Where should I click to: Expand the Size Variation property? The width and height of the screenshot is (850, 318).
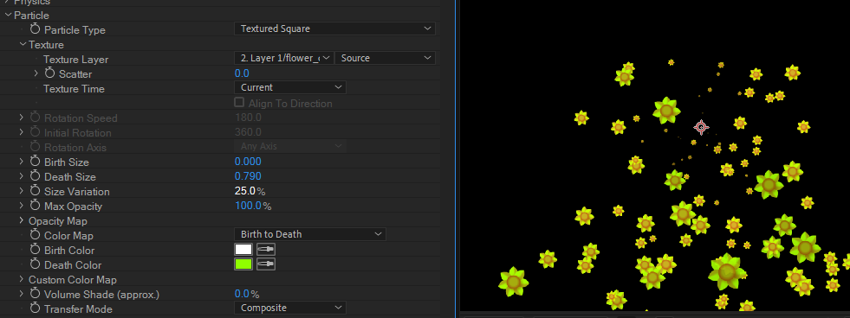(x=22, y=191)
